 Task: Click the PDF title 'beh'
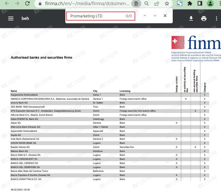[x=25, y=18]
